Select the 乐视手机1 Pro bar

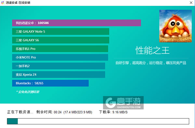[60, 49]
